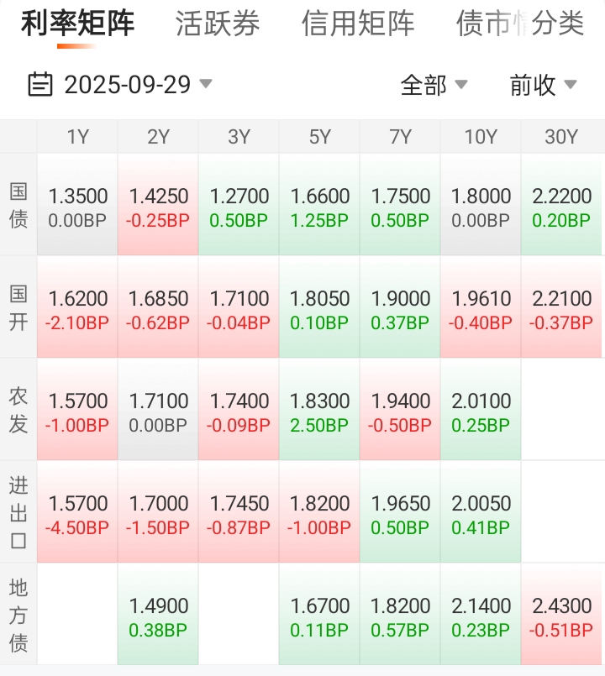Open the 分类 category button
This screenshot has height=676, width=605.
point(558,24)
